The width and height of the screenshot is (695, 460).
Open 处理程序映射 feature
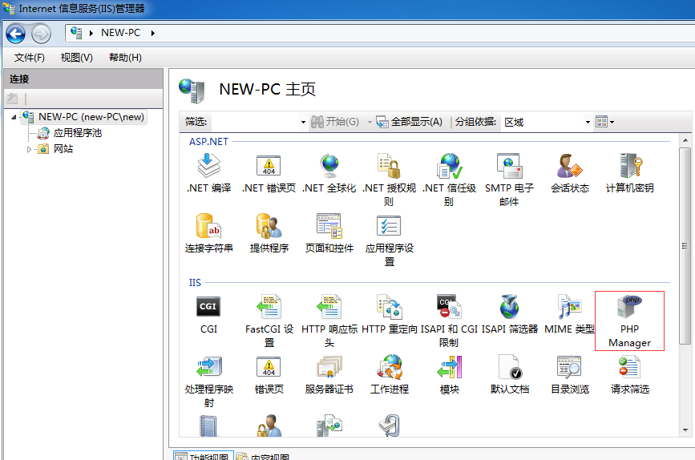(x=208, y=381)
